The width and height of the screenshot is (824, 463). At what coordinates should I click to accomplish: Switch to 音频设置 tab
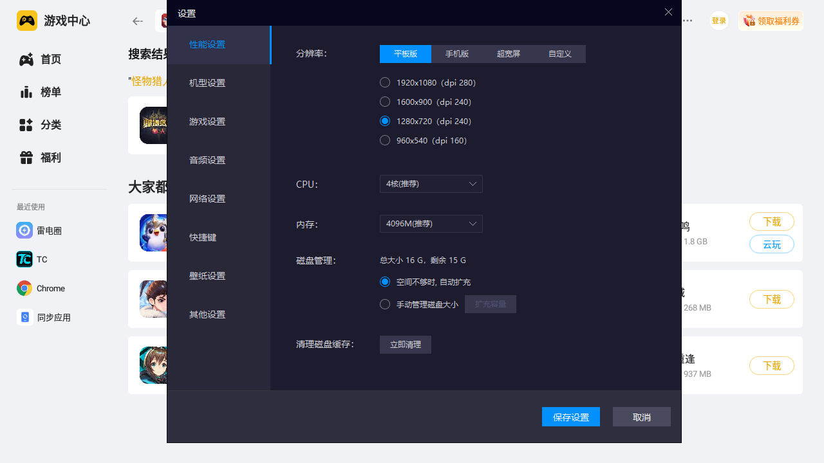tap(219, 161)
